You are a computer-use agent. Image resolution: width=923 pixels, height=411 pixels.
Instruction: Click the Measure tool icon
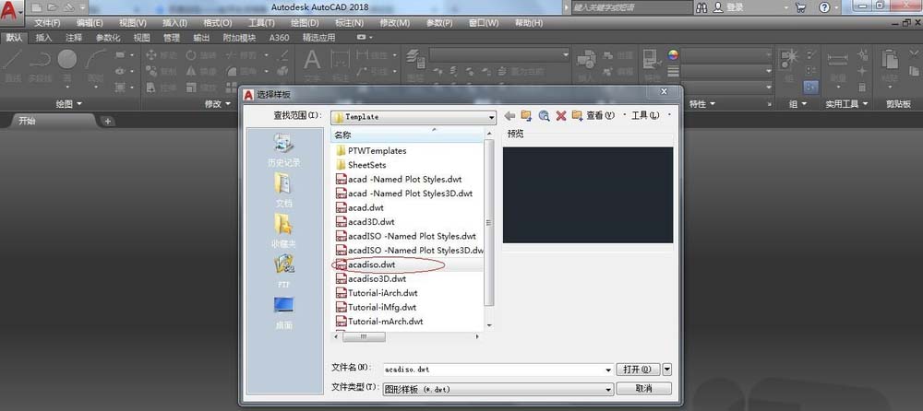click(837, 66)
